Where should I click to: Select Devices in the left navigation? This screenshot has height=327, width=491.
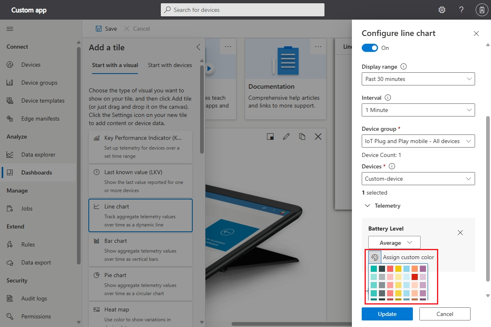pos(31,64)
